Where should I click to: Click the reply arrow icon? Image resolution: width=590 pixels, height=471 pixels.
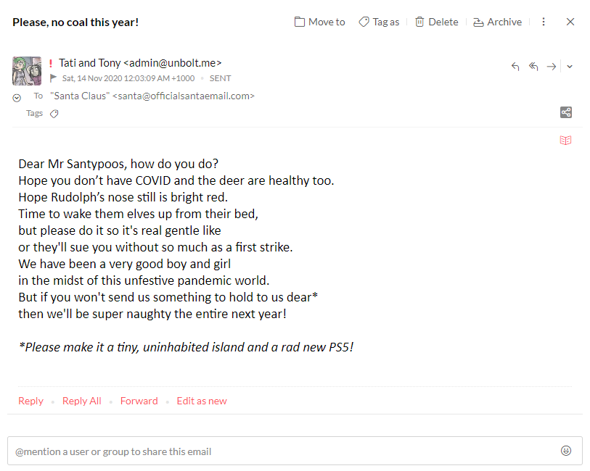[x=515, y=66]
